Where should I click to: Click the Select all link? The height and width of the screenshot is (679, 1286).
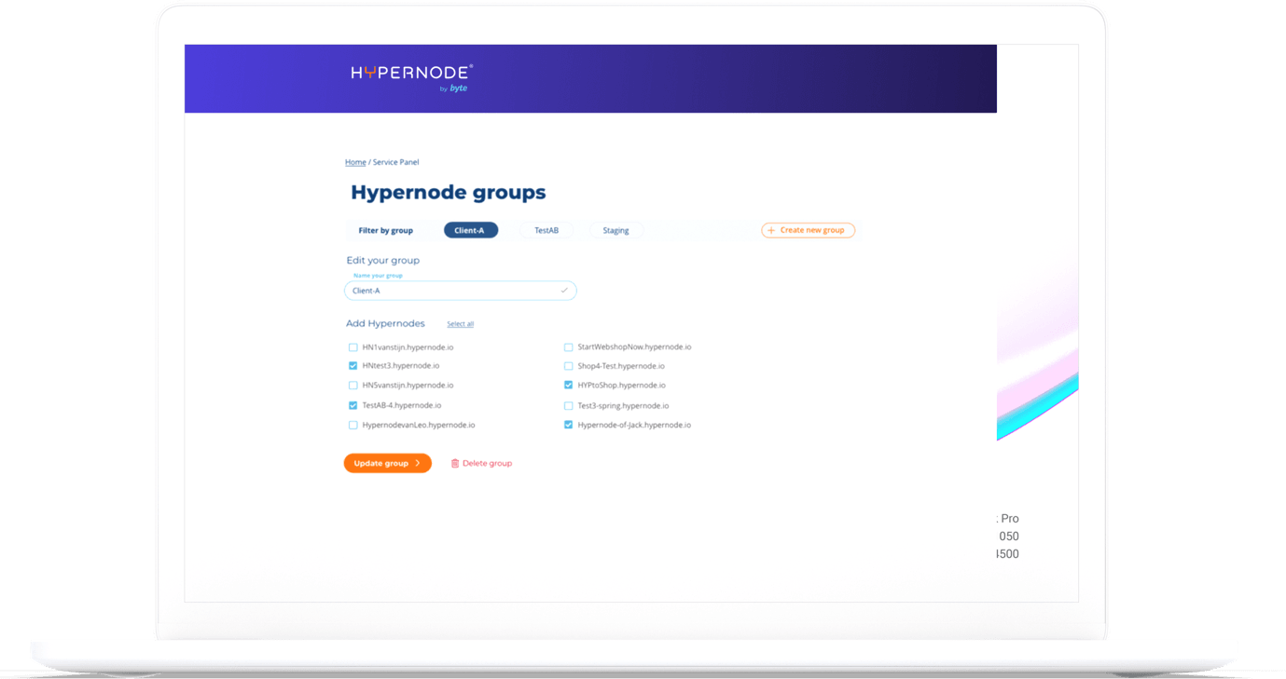[x=460, y=323]
